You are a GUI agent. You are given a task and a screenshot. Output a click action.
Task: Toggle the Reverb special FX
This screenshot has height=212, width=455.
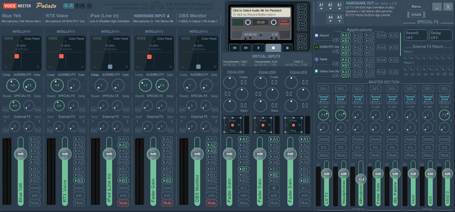pyautogui.click(x=416, y=35)
